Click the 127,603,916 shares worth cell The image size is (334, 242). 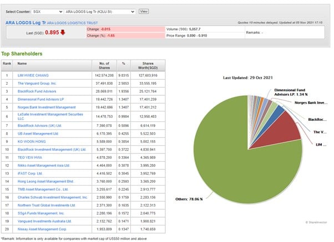pyautogui.click(x=148, y=75)
